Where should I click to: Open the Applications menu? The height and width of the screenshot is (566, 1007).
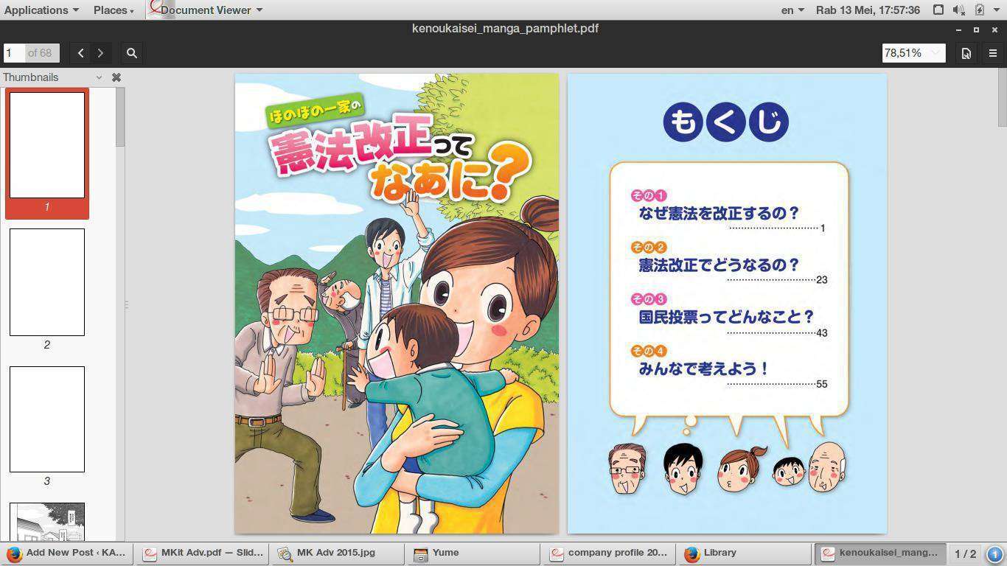click(x=41, y=10)
